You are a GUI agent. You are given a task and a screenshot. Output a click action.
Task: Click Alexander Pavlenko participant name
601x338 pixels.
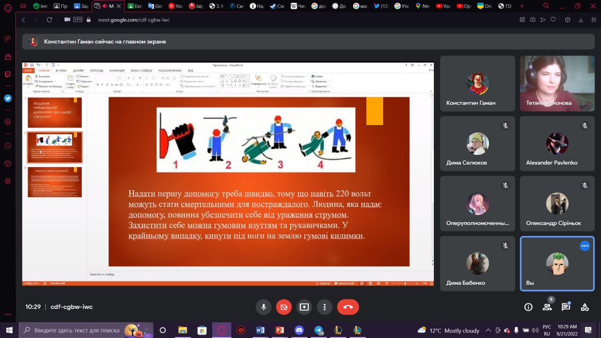click(552, 163)
